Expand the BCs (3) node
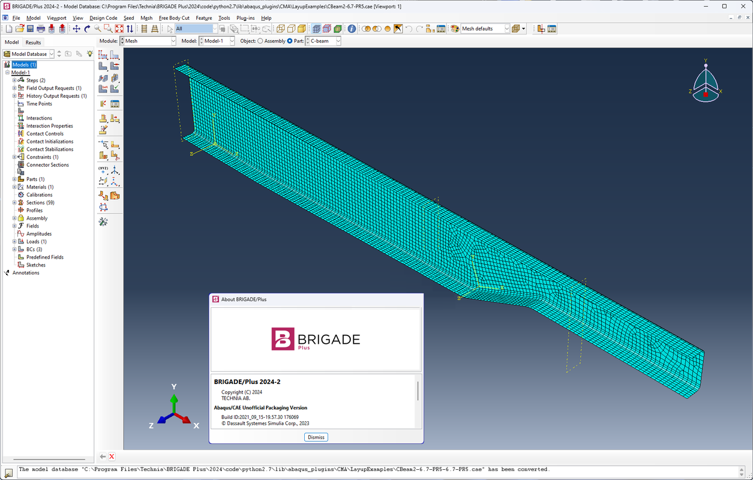 pyautogui.click(x=14, y=250)
